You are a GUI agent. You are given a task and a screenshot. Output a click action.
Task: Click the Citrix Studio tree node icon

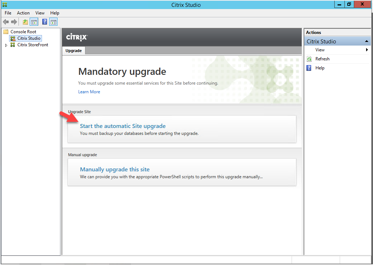pyautogui.click(x=13, y=38)
